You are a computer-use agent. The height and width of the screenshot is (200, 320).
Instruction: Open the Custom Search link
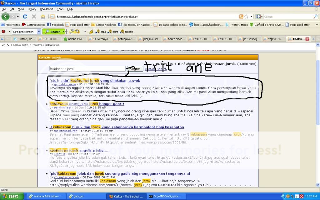point(156,69)
